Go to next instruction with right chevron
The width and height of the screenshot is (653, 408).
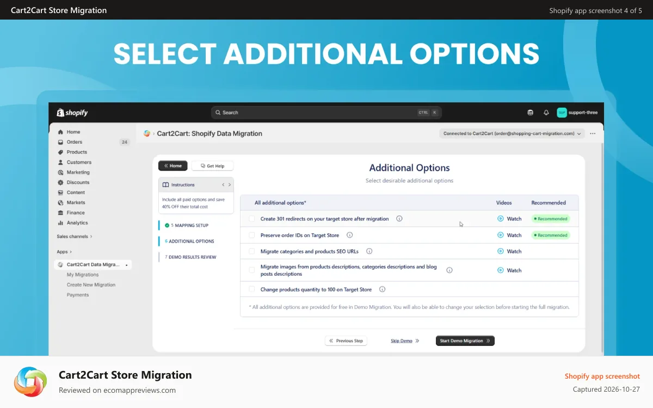(x=230, y=185)
